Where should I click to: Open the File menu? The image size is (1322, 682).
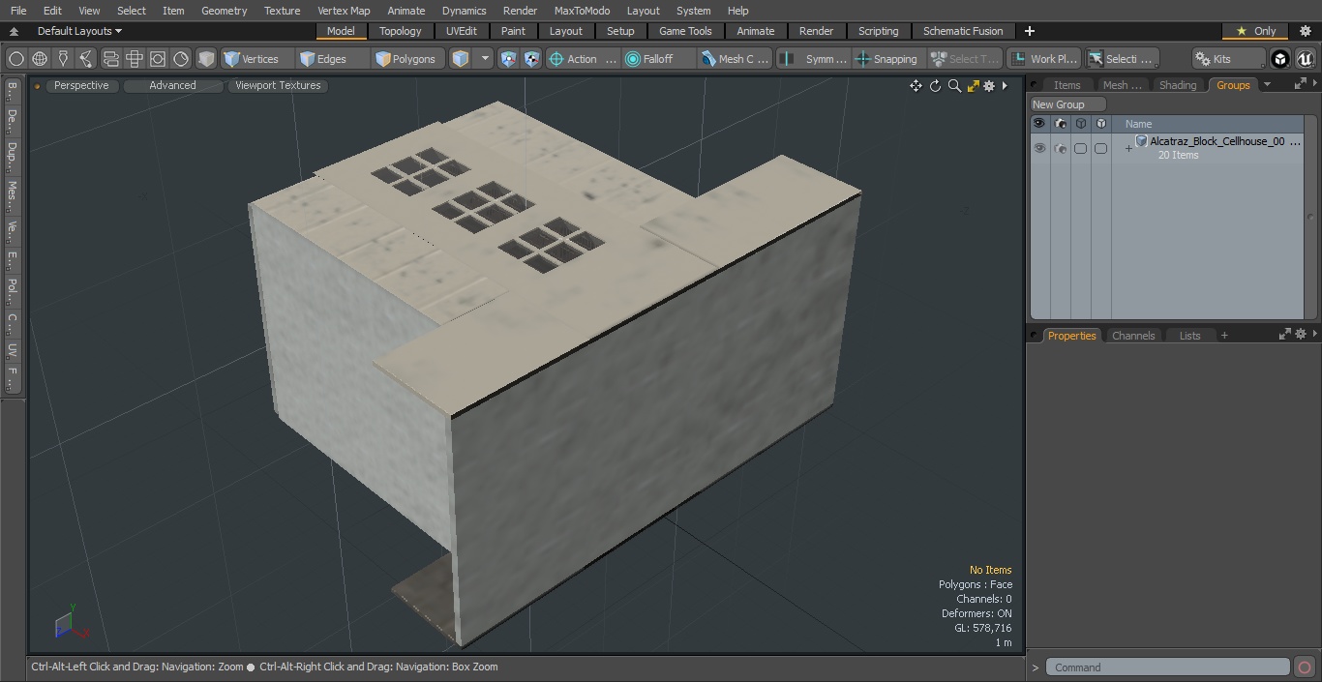point(18,11)
